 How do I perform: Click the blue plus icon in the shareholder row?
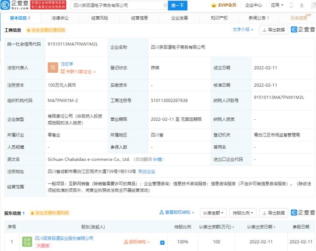pyautogui.click(x=162, y=242)
